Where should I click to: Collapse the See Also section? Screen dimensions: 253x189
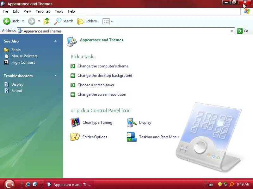[x=56, y=41]
